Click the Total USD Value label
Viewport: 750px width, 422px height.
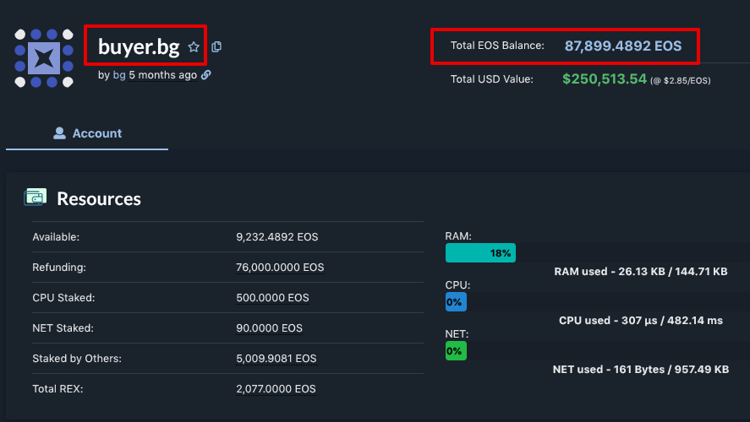coord(492,79)
